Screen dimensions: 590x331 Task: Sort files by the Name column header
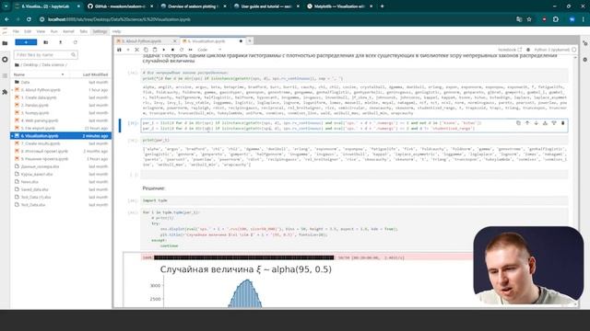tap(38, 74)
